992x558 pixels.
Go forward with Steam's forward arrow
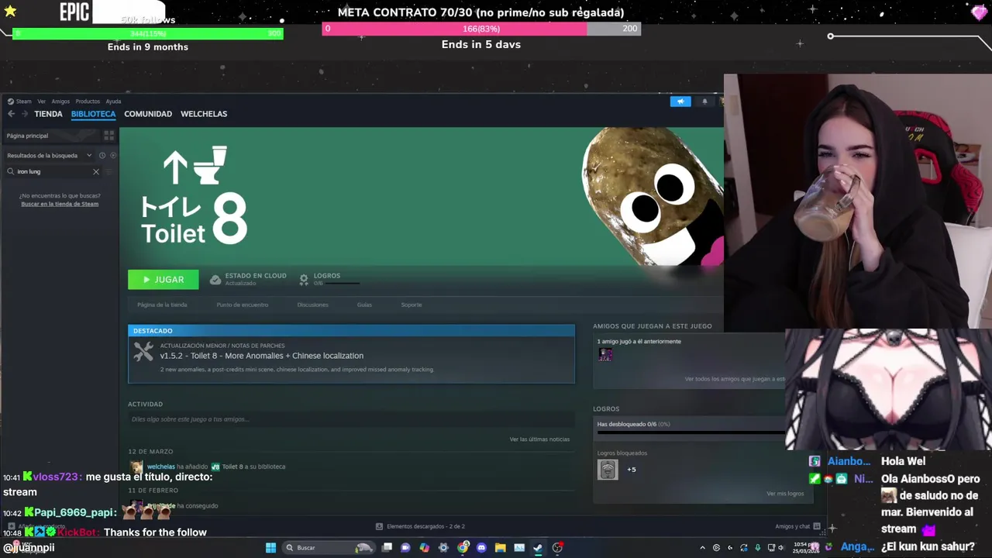coord(25,114)
